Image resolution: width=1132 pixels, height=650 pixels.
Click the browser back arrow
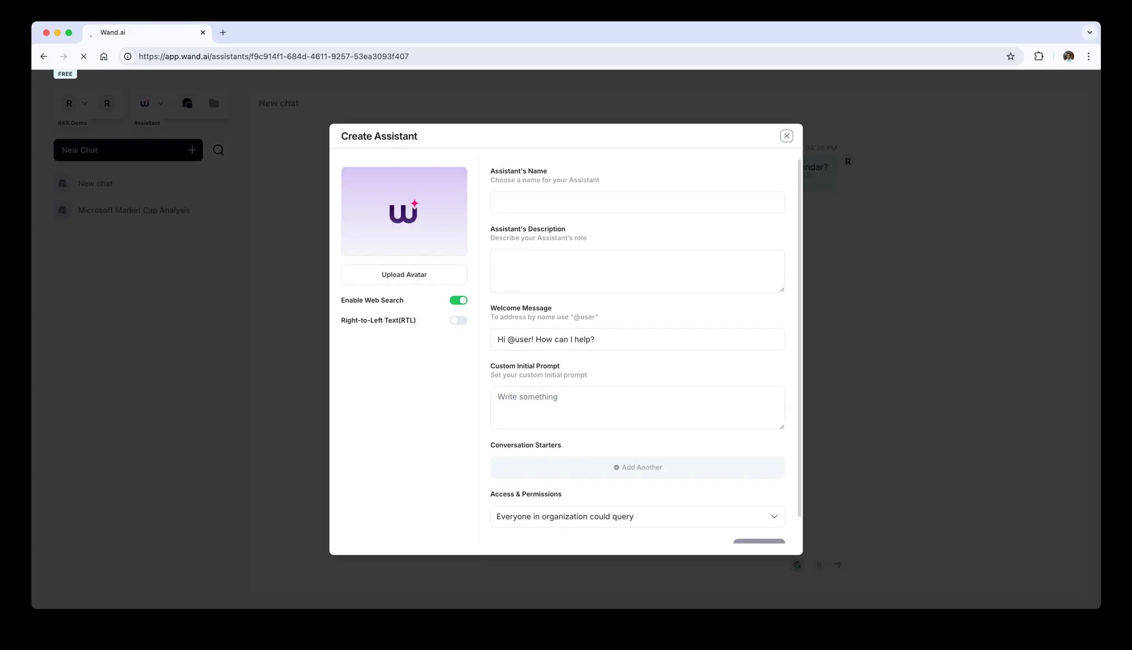pos(43,56)
